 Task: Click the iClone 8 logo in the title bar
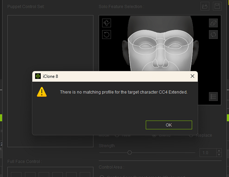tap(38, 76)
